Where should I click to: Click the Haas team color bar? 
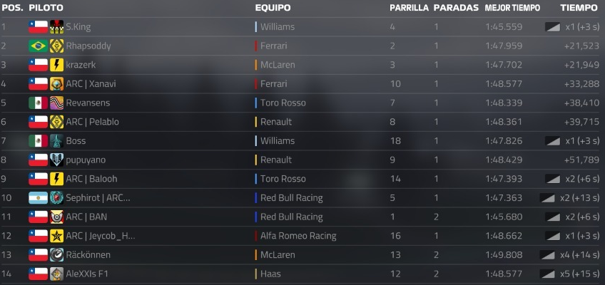[256, 274]
